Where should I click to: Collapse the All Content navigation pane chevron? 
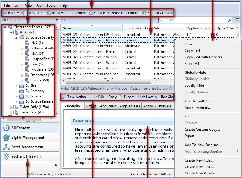point(57,20)
